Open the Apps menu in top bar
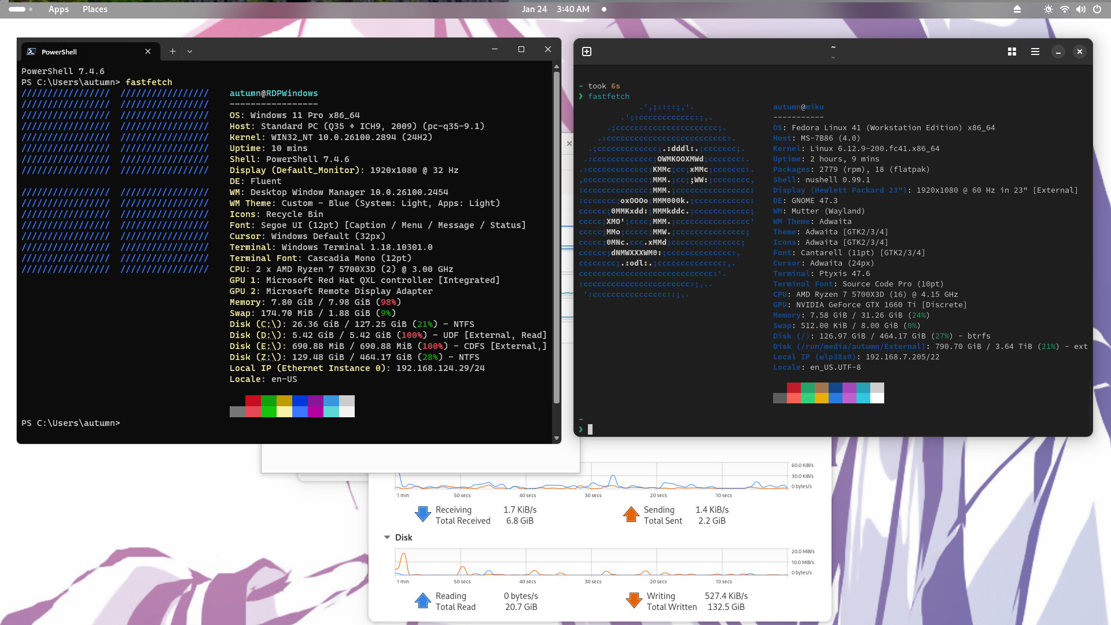This screenshot has height=625, width=1111. (x=58, y=9)
